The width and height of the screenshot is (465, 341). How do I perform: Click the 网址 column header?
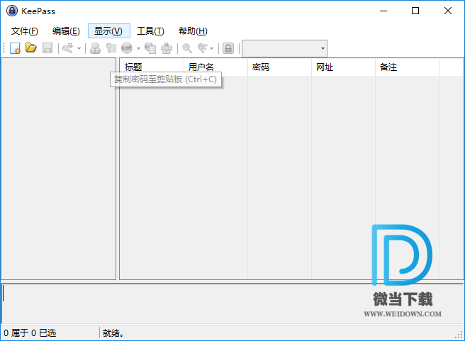342,67
